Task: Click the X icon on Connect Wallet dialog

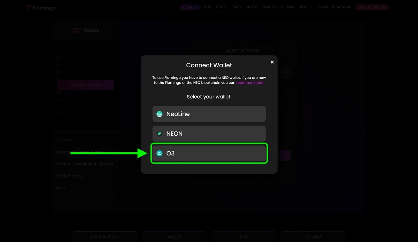Action: pyautogui.click(x=272, y=62)
